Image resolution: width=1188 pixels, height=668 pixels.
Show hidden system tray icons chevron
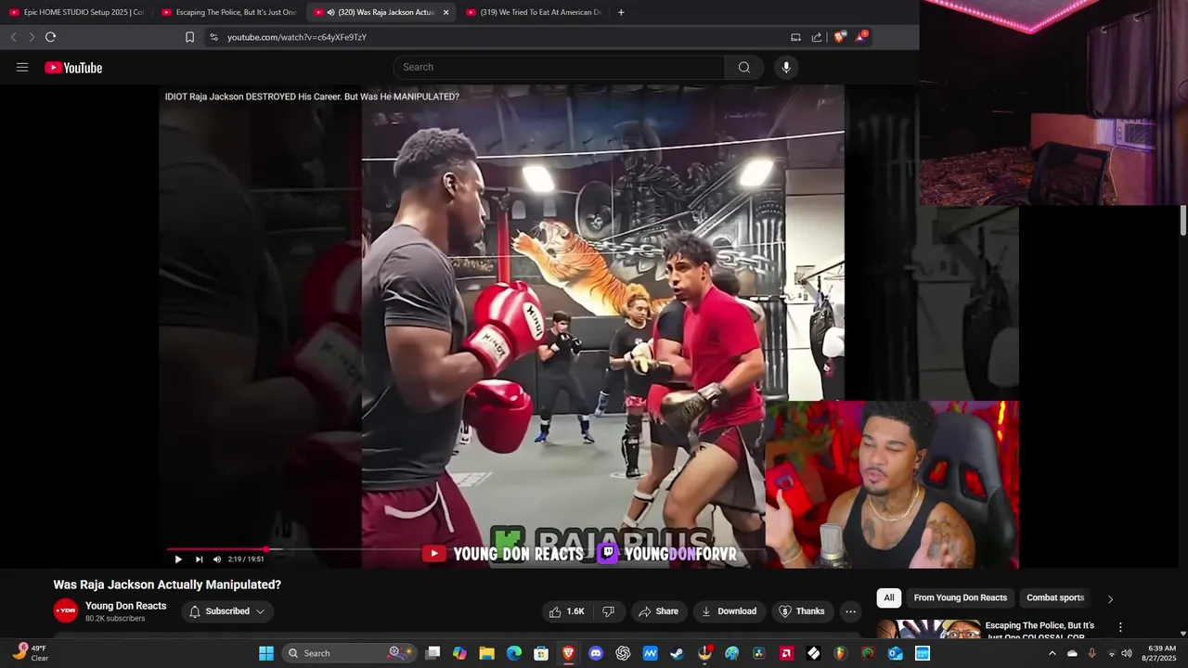(1052, 653)
